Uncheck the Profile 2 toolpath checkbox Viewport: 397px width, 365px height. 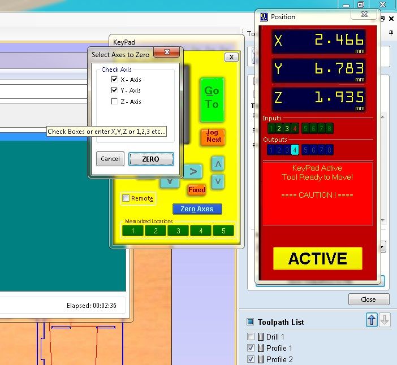[x=251, y=359]
